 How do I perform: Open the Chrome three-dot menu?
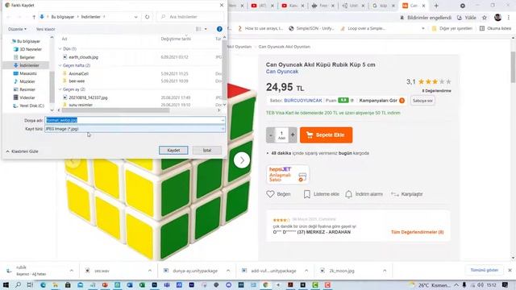(x=509, y=18)
